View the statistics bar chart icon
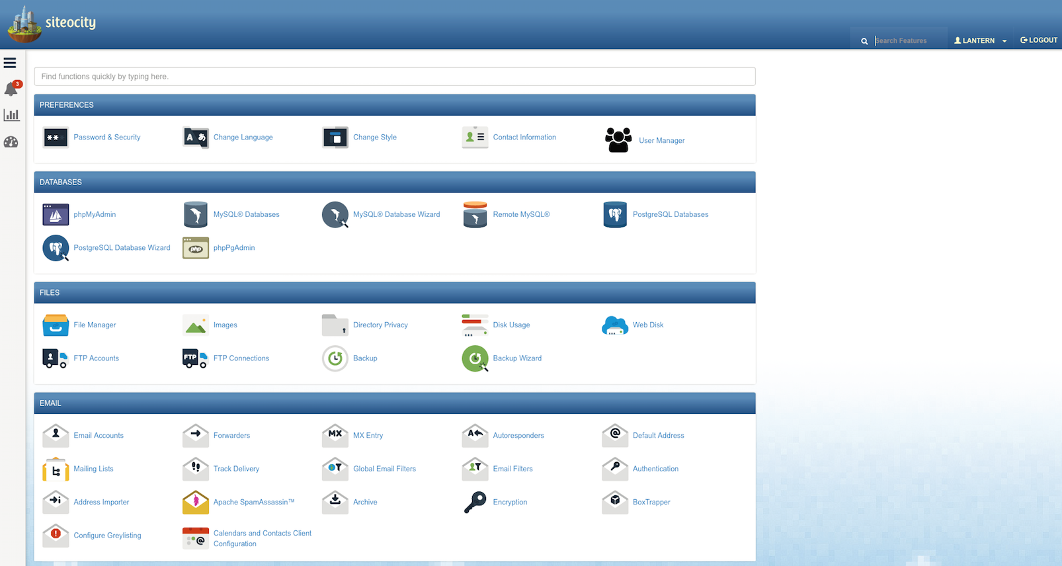 [11, 115]
